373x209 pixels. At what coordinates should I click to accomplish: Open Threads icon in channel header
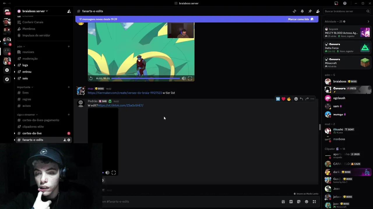[294, 11]
